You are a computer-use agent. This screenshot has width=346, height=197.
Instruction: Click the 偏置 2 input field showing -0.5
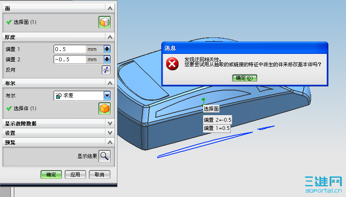click(x=70, y=59)
